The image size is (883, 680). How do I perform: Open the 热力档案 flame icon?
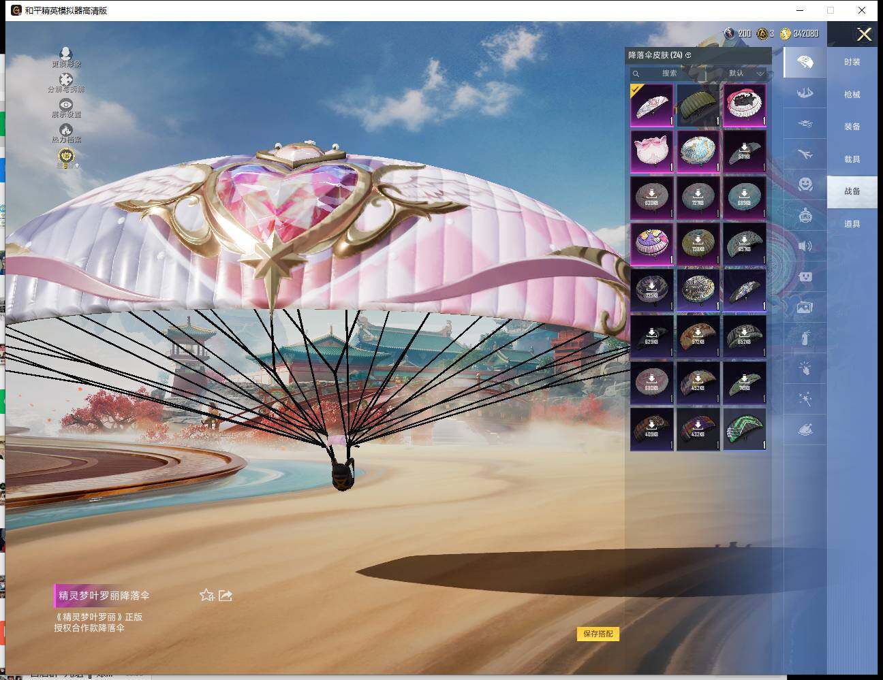(65, 131)
